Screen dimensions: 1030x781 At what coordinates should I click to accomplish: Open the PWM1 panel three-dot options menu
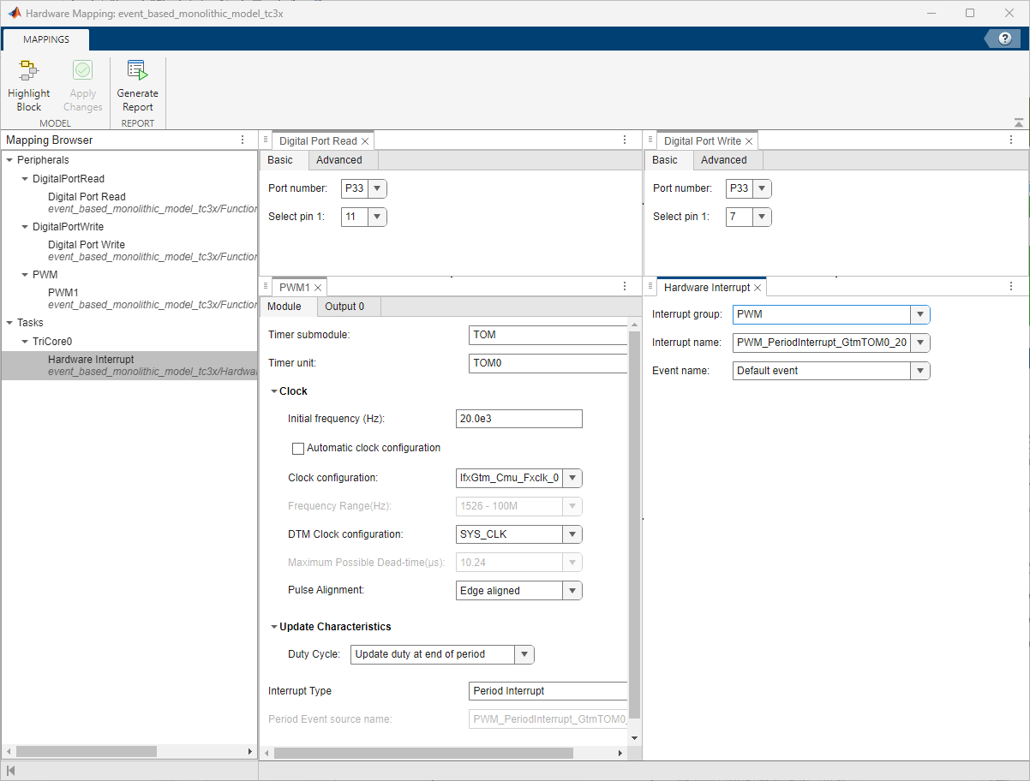(x=624, y=286)
